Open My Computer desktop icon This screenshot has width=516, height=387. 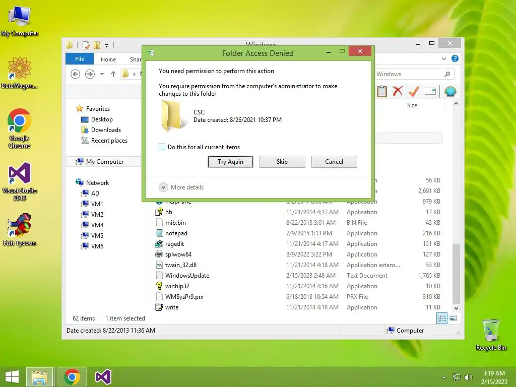pos(20,21)
